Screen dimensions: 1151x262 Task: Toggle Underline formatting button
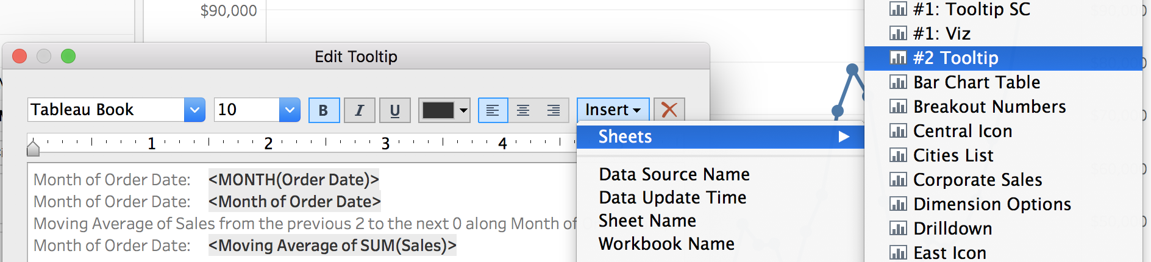394,110
